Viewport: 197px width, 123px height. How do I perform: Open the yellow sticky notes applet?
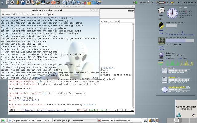click(172, 2)
